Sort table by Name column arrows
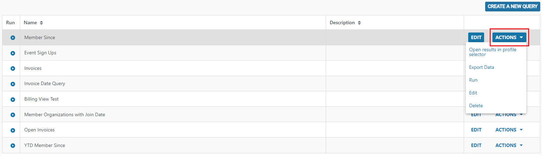Screen dimensions: 542x156 pyautogui.click(x=41, y=23)
